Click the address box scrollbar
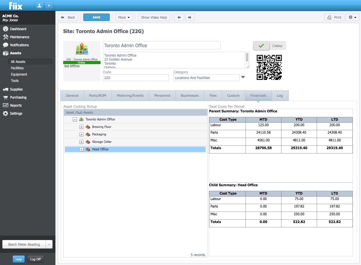 (247, 57)
